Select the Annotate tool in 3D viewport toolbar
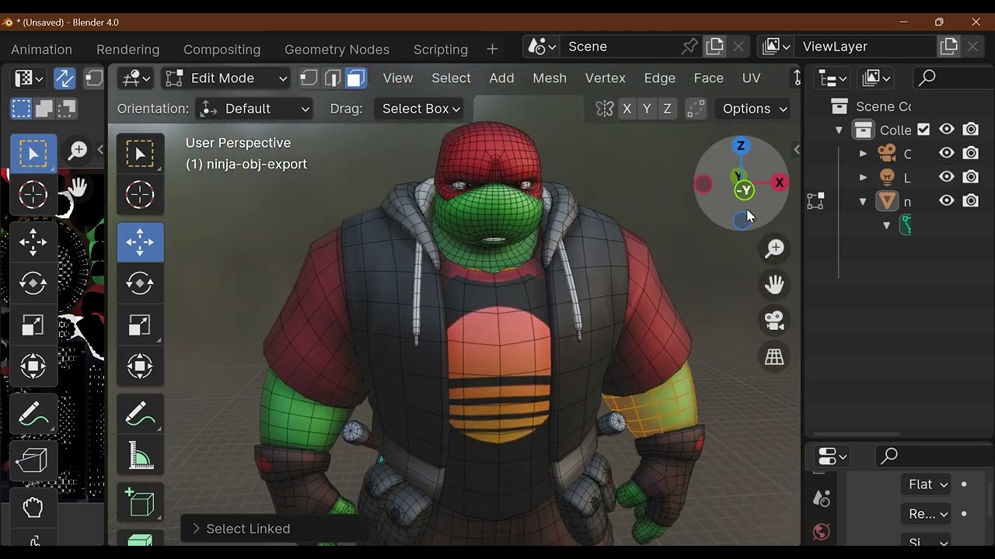The height and width of the screenshot is (559, 995). click(x=140, y=414)
